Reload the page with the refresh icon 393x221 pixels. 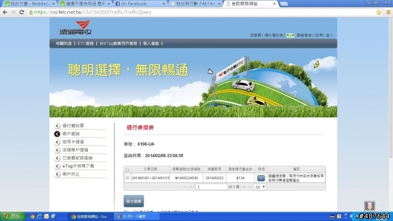(22, 12)
